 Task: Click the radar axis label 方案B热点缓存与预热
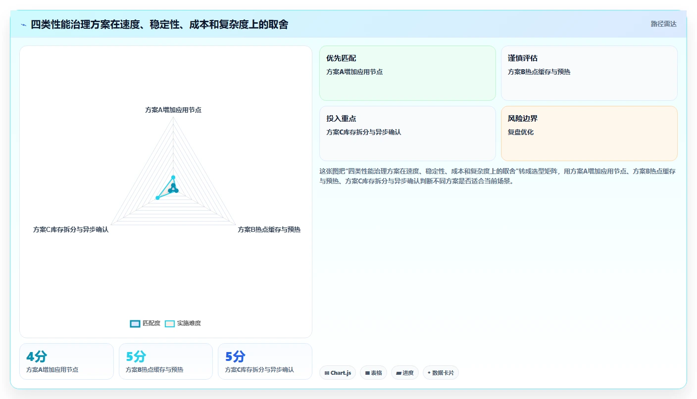269,229
